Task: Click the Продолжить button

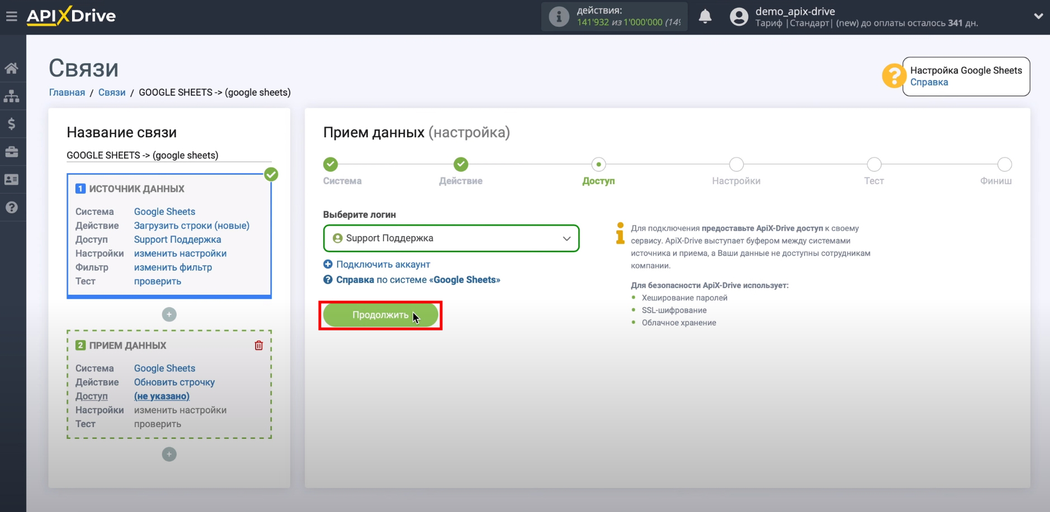Action: coord(380,315)
